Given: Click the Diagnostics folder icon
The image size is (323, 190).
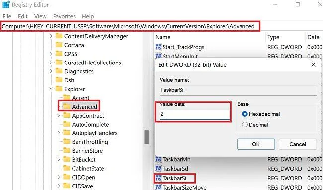Looking at the screenshot, I should 59,71.
